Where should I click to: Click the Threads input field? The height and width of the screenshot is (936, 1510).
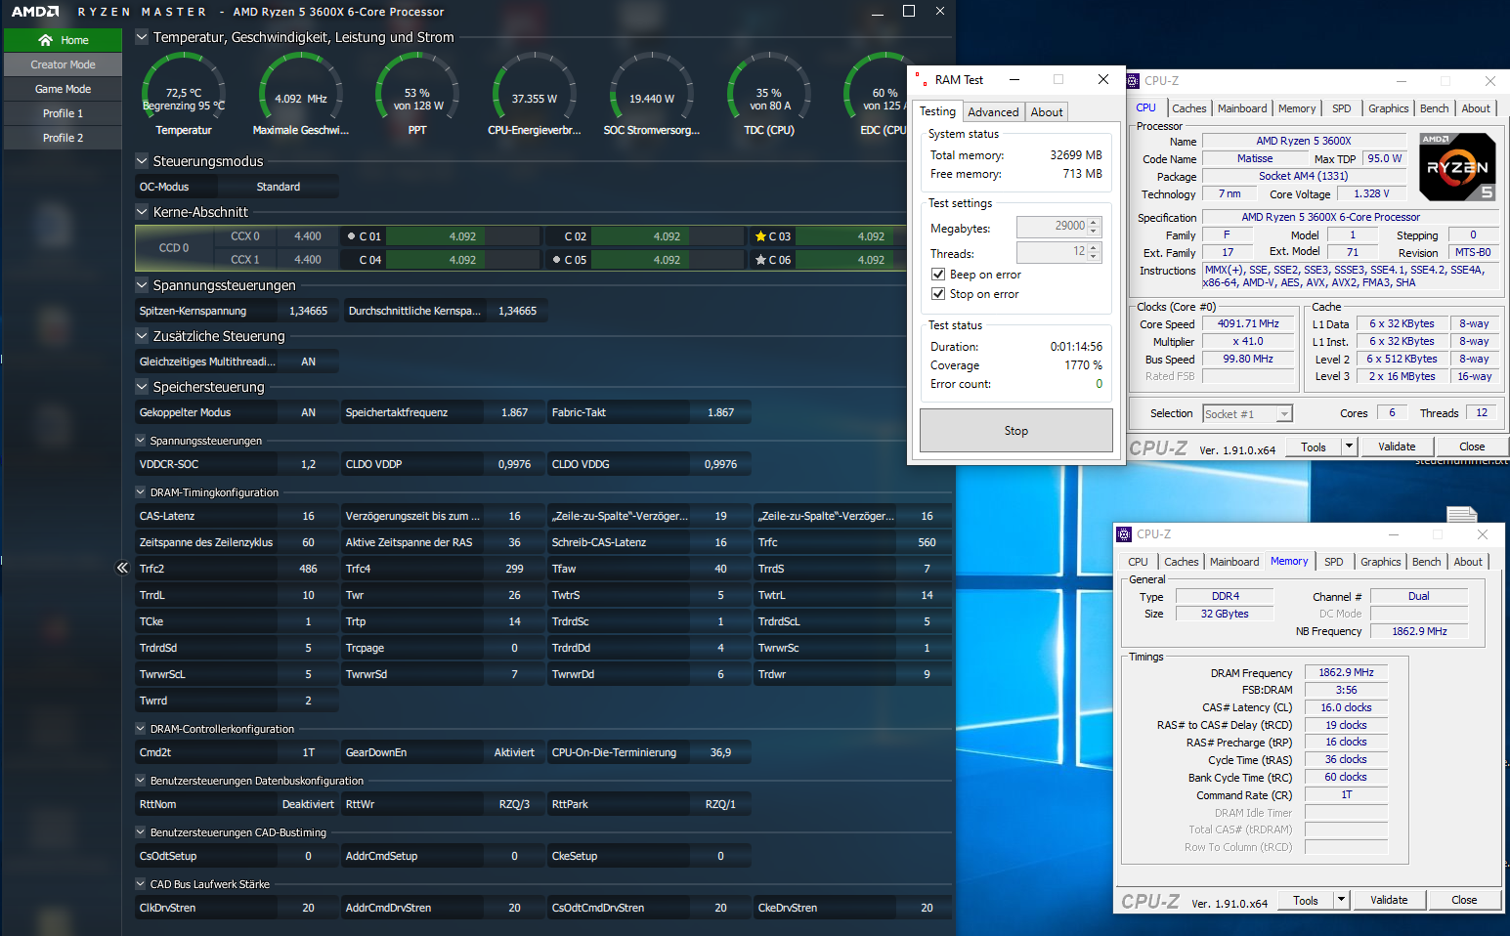pyautogui.click(x=1052, y=252)
